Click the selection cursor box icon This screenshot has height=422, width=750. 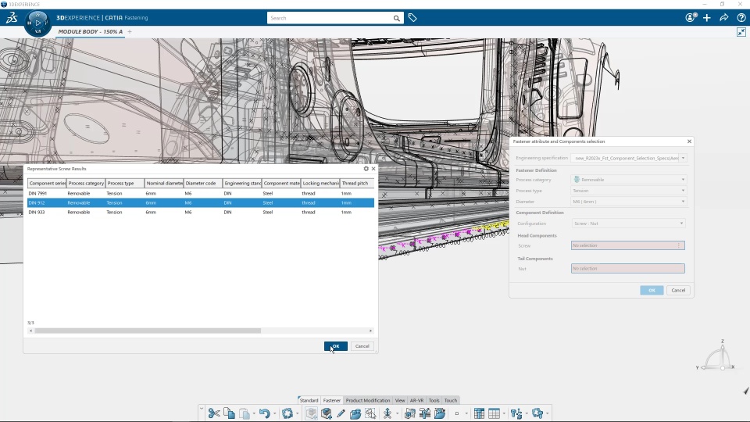click(370, 413)
